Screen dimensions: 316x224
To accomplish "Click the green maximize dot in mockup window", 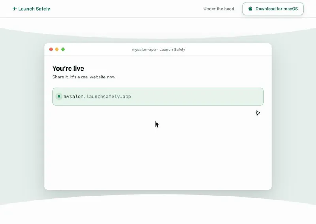I will [63, 49].
